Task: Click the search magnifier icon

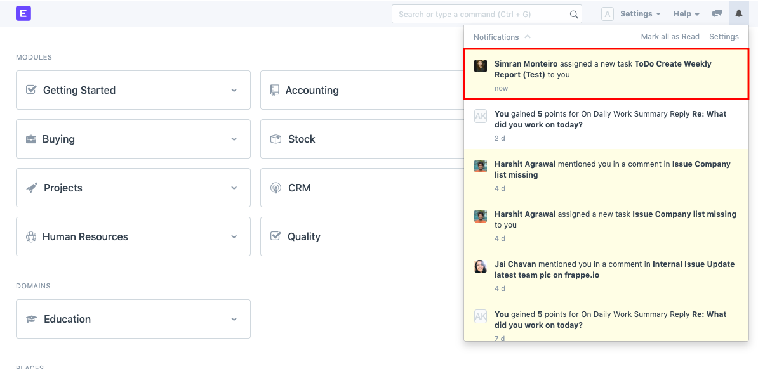Action: (573, 14)
